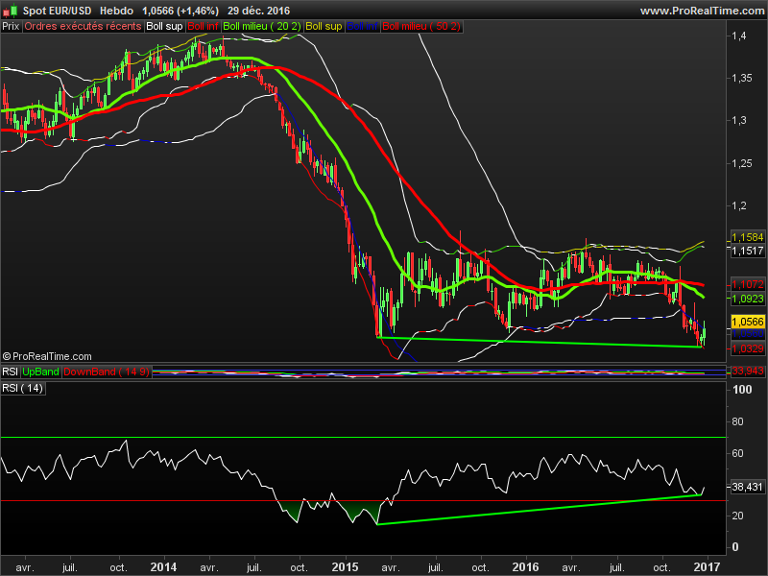Click the 80 RSI axis label
The width and height of the screenshot is (768, 576).
coord(737,421)
